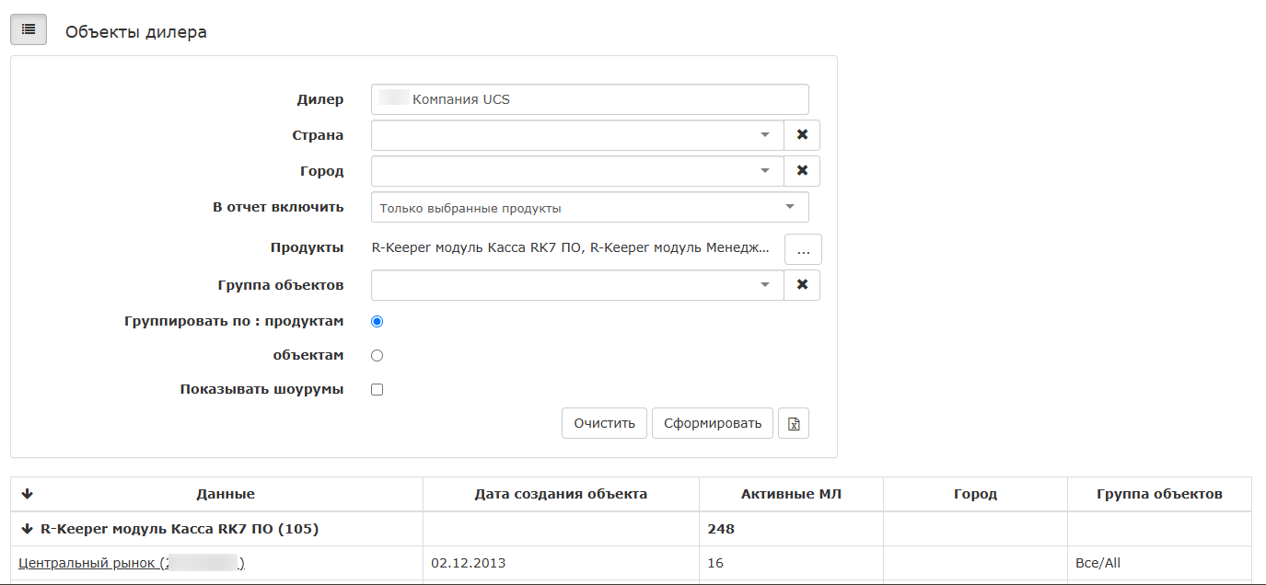Viewport: 1266px width, 585px height.
Task: Open the Группа объектов dropdown
Action: tap(763, 285)
